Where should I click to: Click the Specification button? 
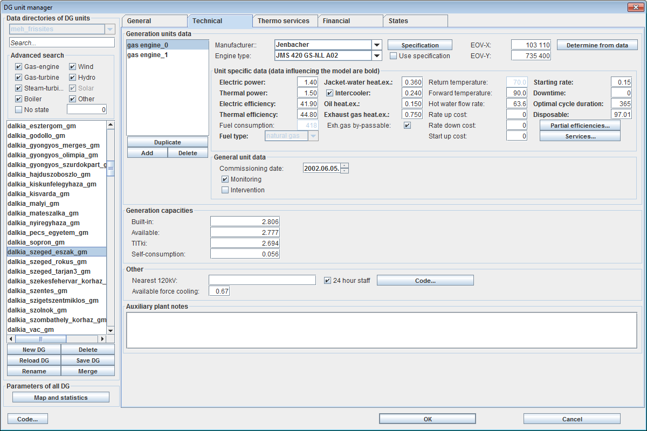click(420, 45)
